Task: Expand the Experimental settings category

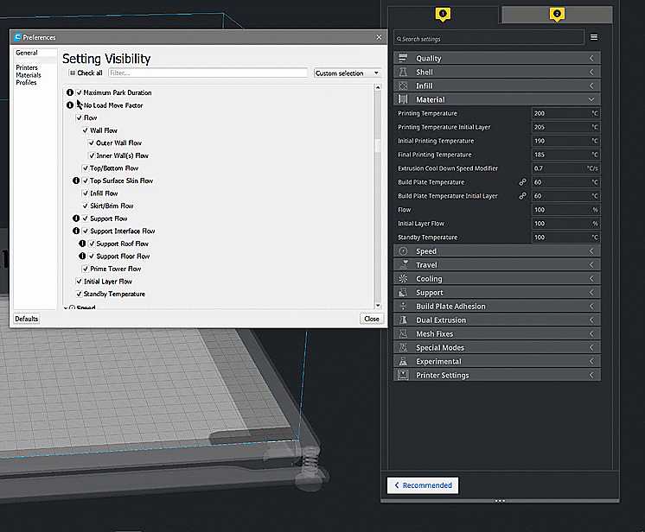Action: [x=497, y=361]
